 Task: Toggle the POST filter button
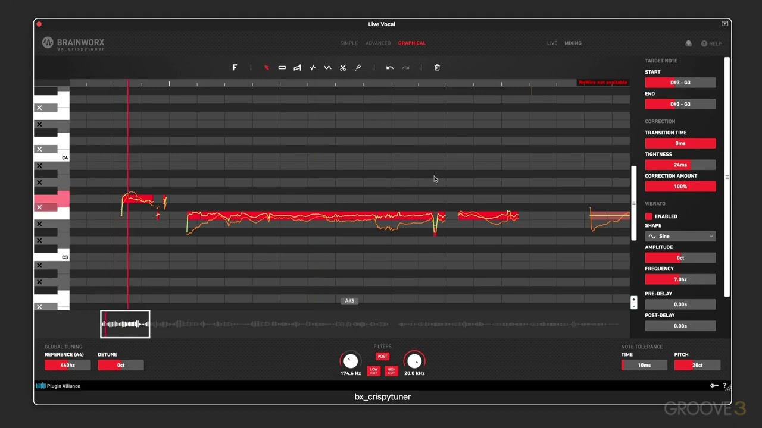[382, 357]
